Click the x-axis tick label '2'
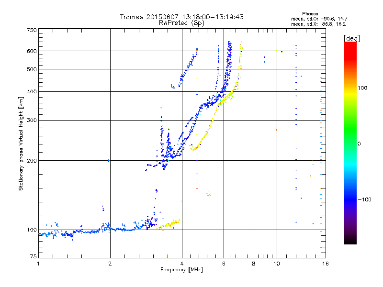Screen dimensions: 383x287 coord(110,264)
